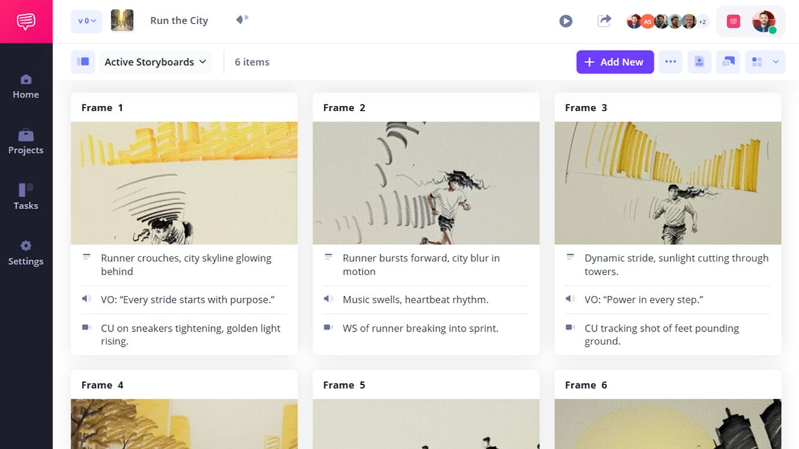Click the icon next to Run the City title
Screen dimensions: 799x449
pos(242,20)
